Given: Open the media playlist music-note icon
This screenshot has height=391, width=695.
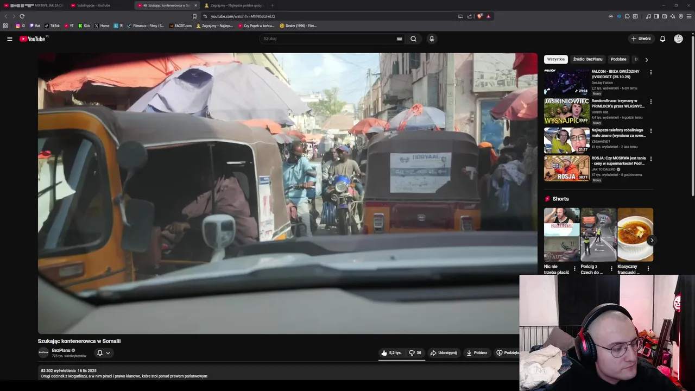Looking at the screenshot, I should (648, 16).
